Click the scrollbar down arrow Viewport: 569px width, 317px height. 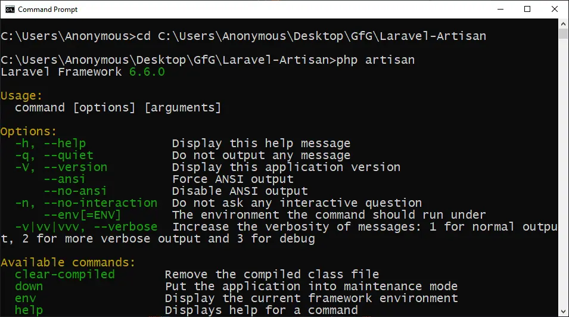(564, 312)
